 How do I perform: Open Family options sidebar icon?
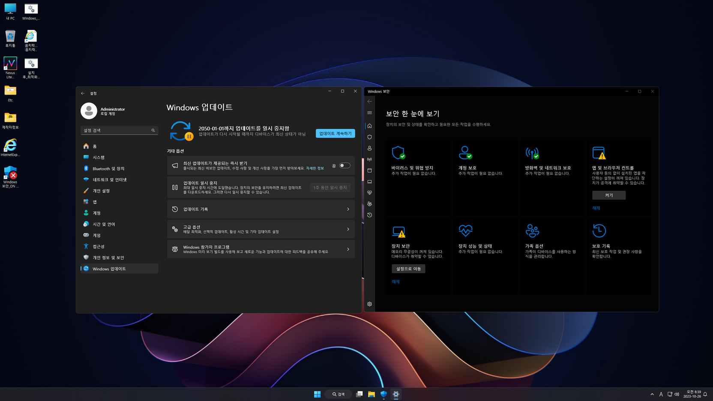click(369, 204)
